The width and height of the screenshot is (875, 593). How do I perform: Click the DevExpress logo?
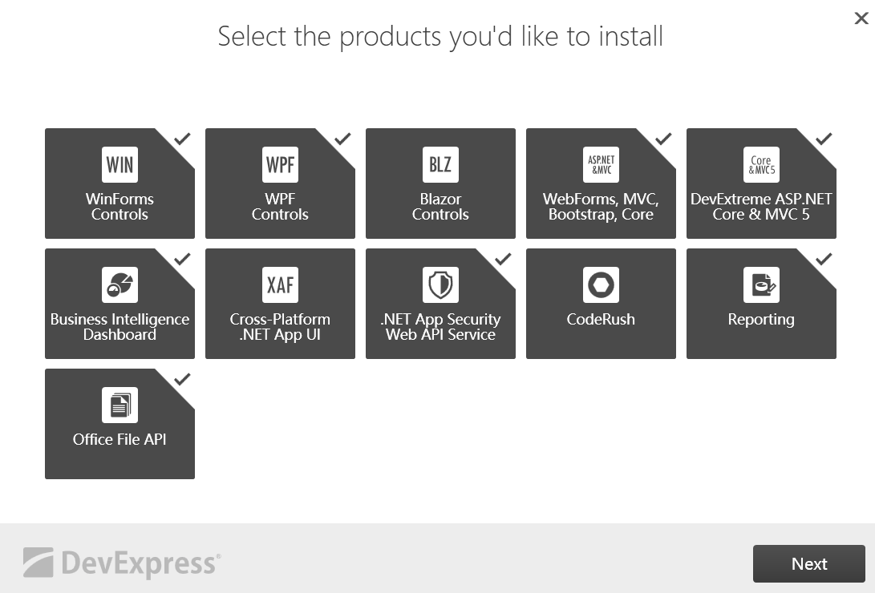tap(120, 563)
